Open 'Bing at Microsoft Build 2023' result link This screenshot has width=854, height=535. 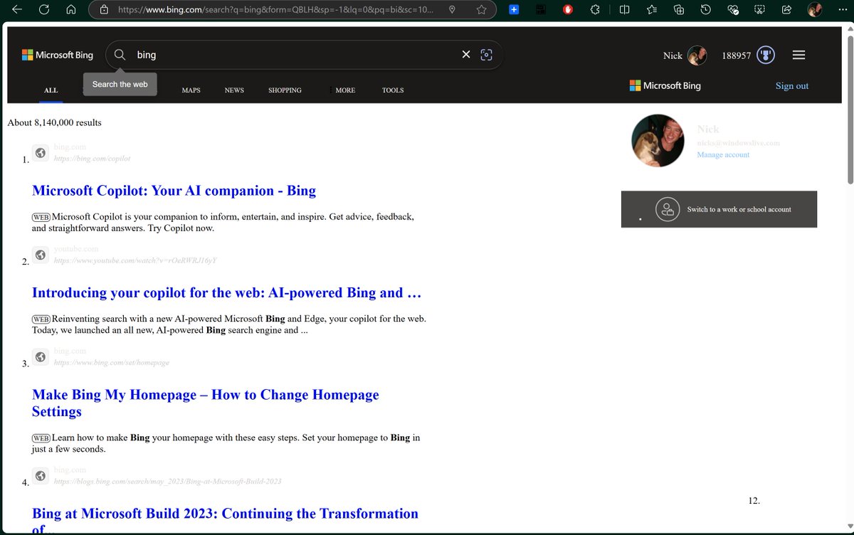[225, 521]
